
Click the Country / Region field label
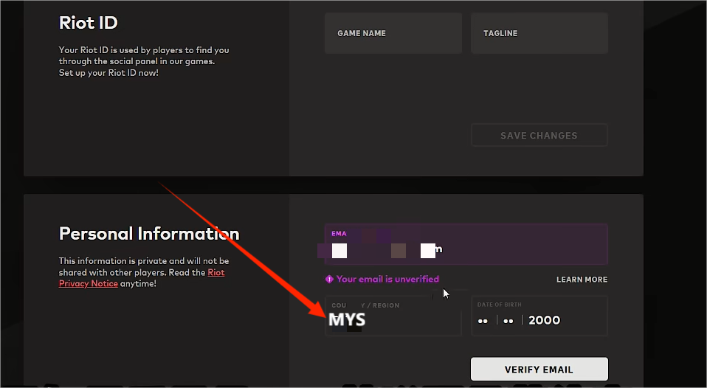click(x=365, y=305)
